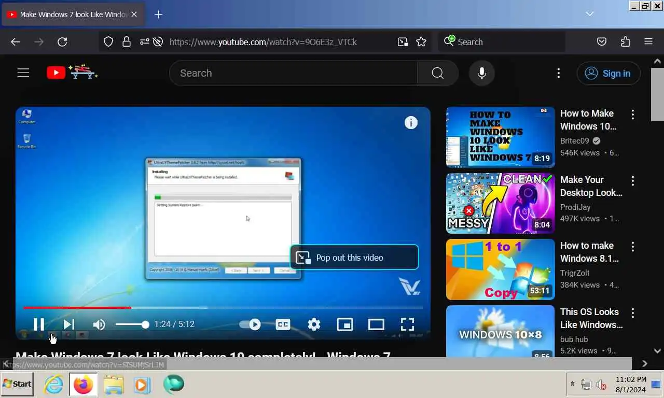Click the CLEAN MESSY desktop thumbnail

[x=501, y=203]
